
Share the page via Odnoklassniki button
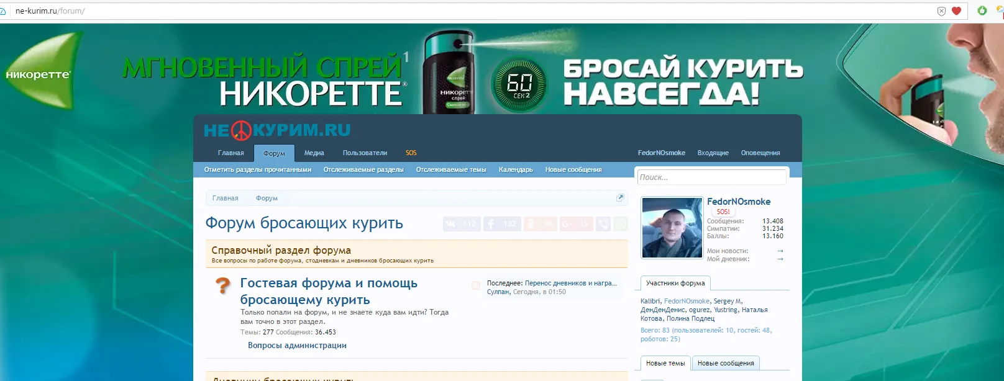point(541,224)
